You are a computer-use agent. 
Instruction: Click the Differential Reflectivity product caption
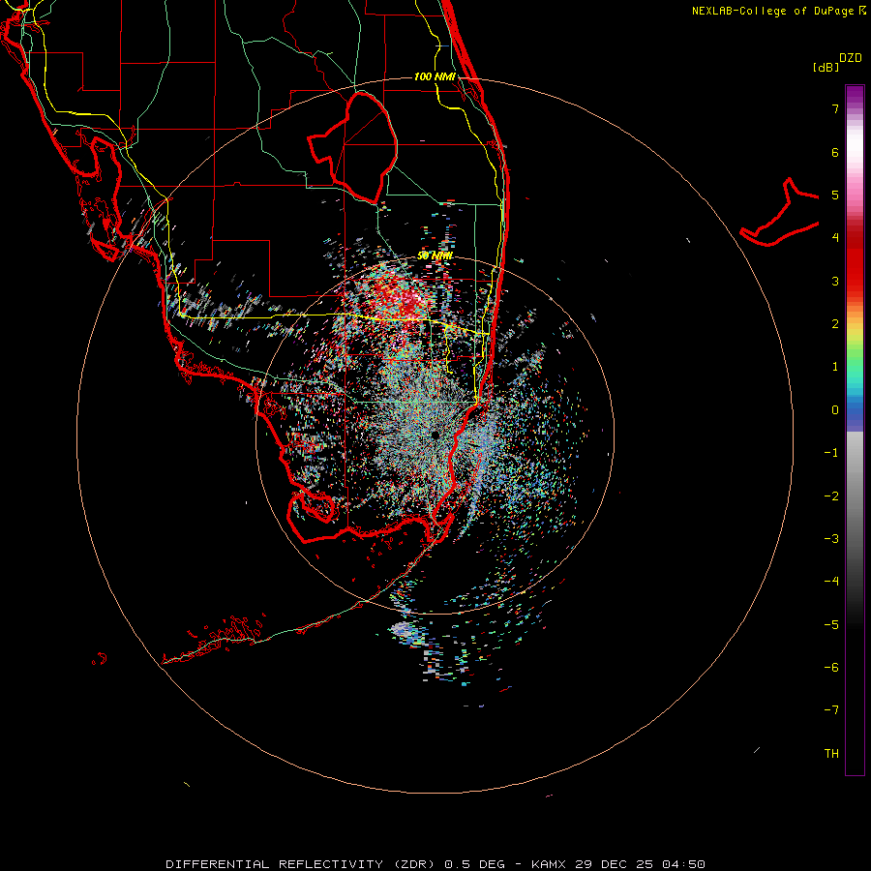[x=435, y=864]
